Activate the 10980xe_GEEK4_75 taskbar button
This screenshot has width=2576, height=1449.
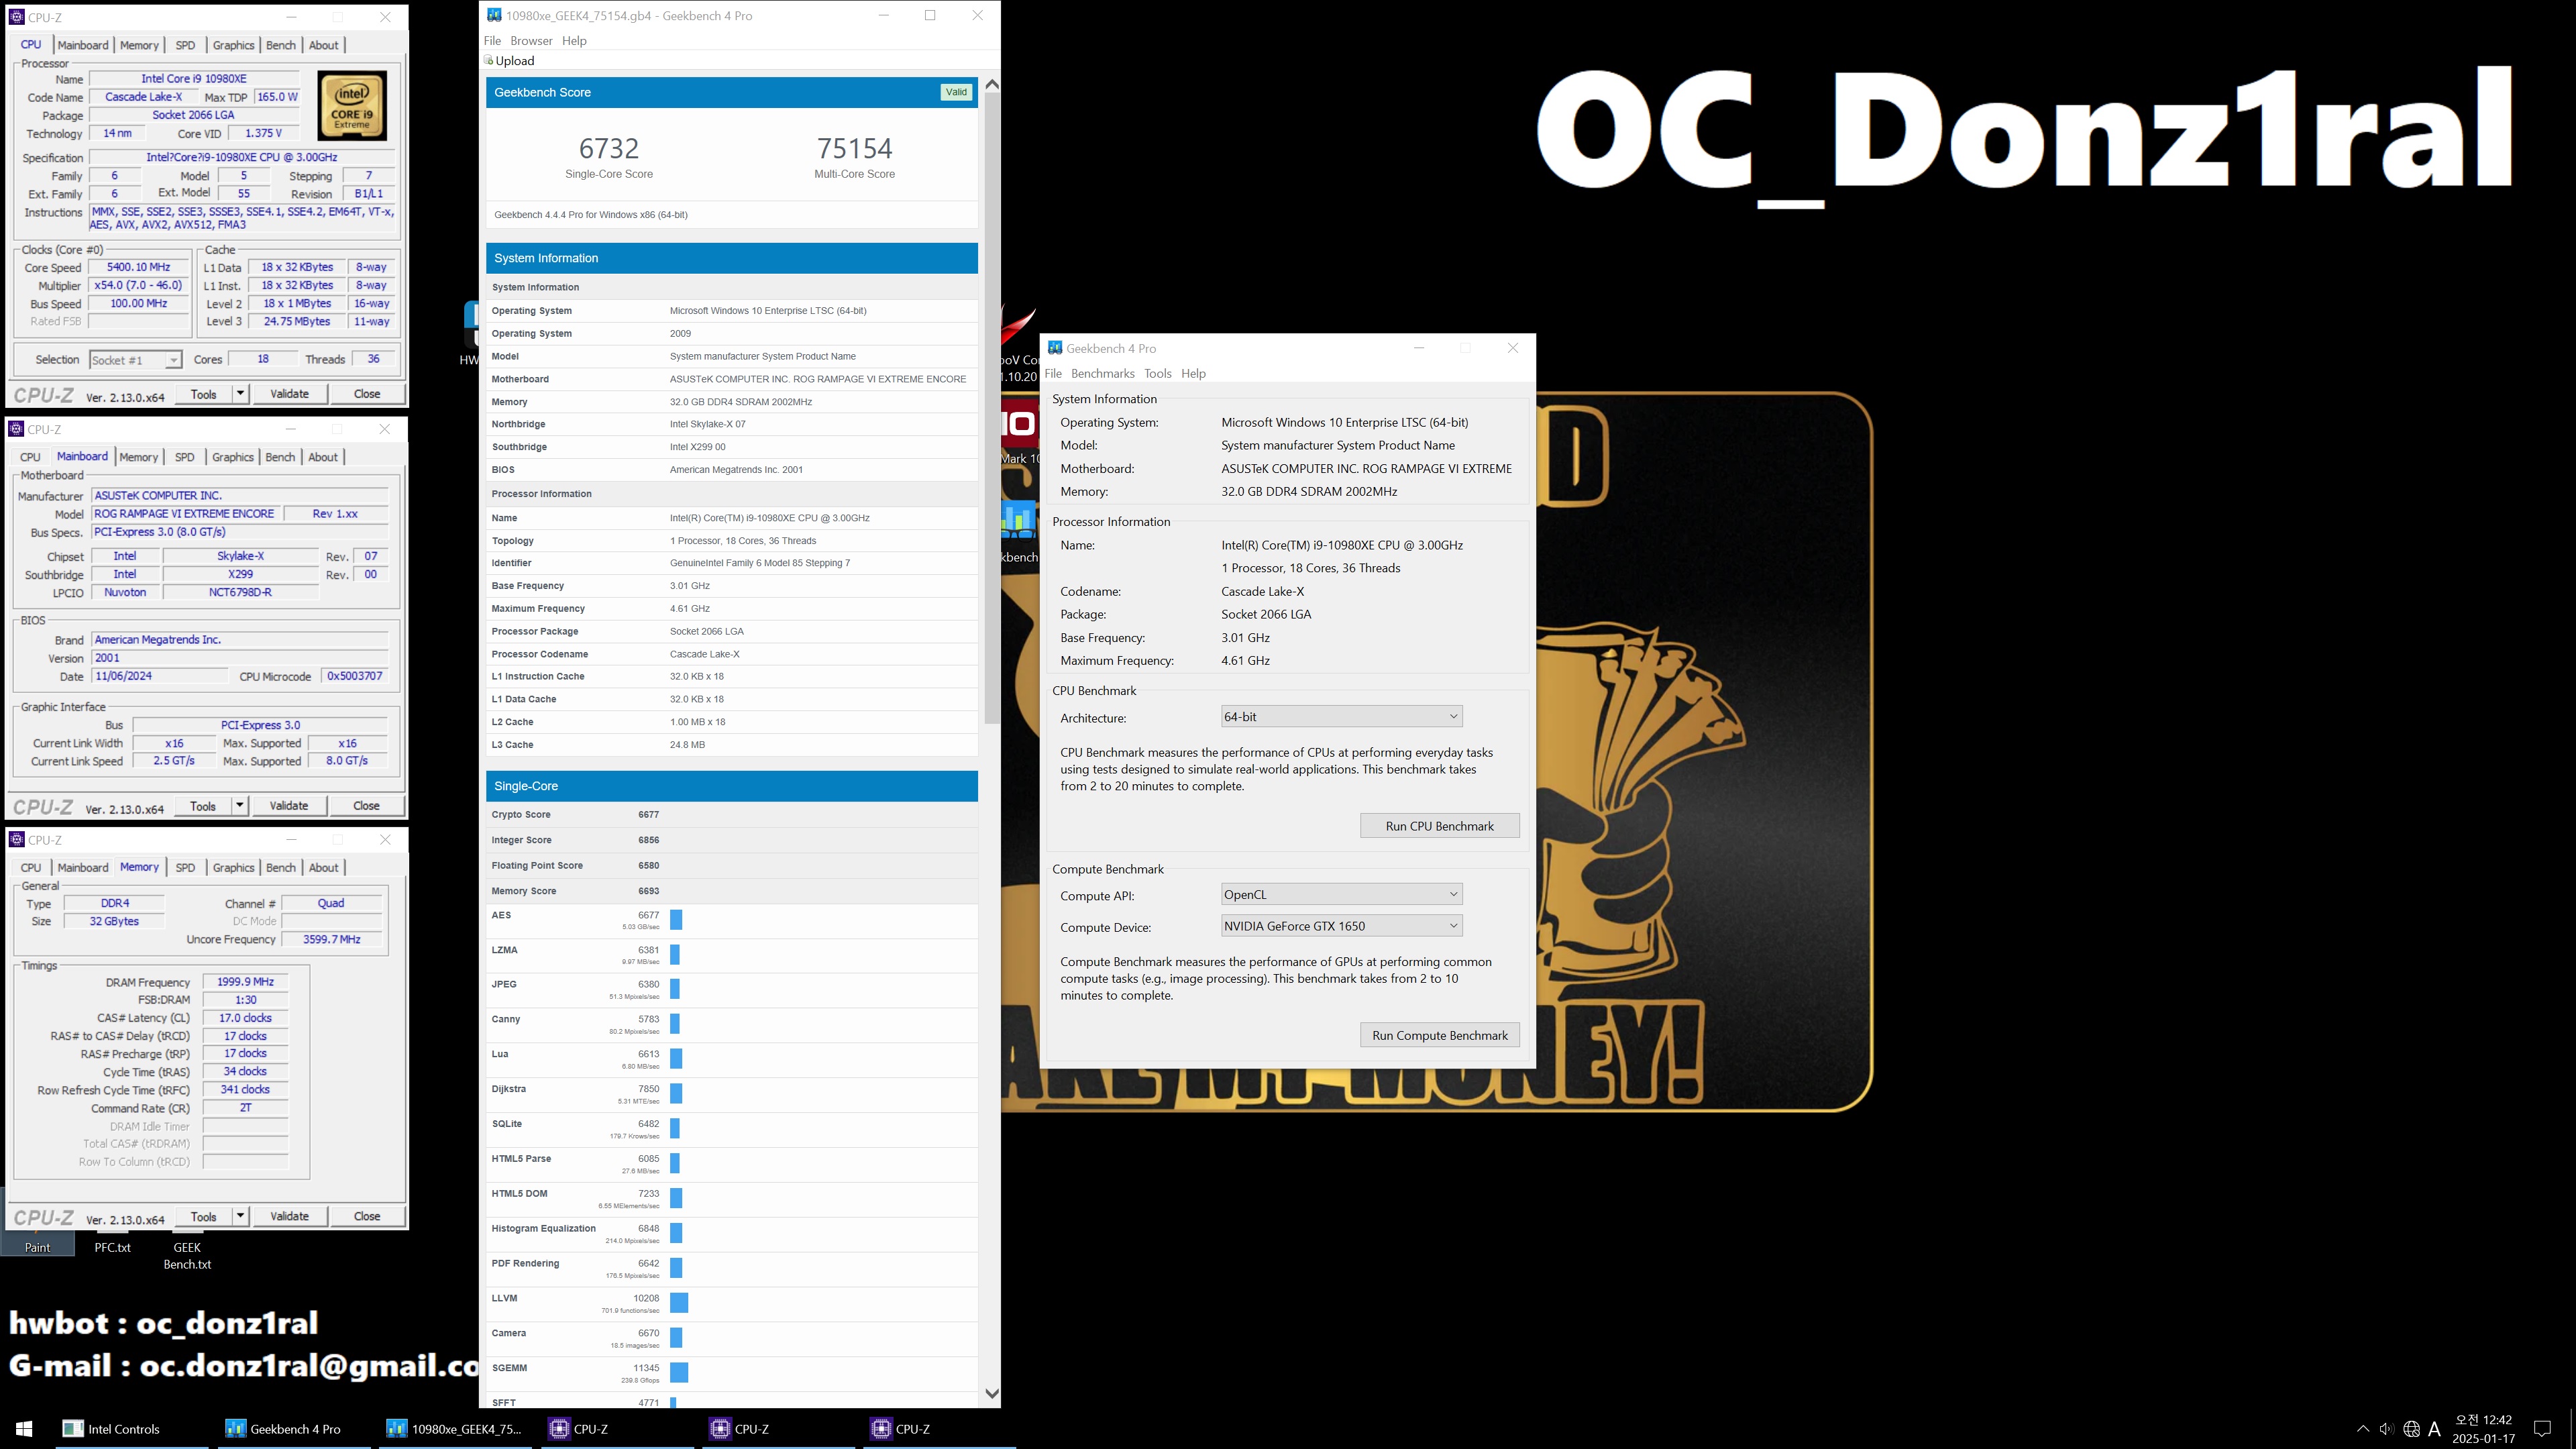pos(455,1429)
